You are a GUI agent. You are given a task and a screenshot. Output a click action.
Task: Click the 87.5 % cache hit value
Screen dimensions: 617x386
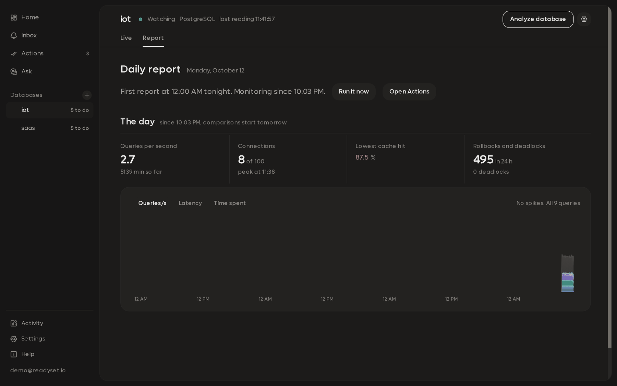click(x=365, y=157)
